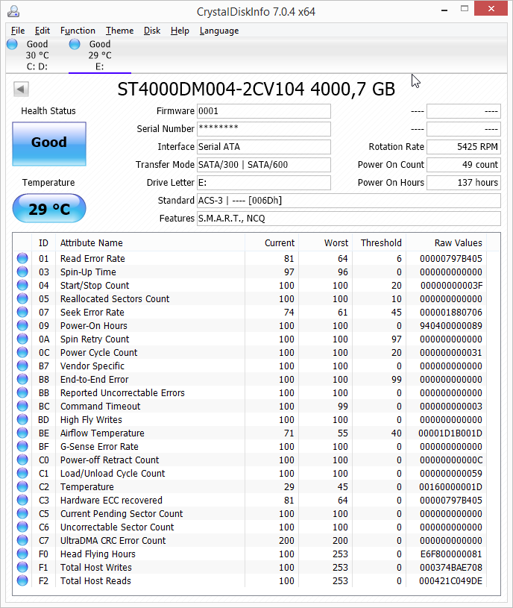Viewport: 513px width, 608px height.
Task: Click status orb for G-Sense Error Rate
Action: (22, 446)
